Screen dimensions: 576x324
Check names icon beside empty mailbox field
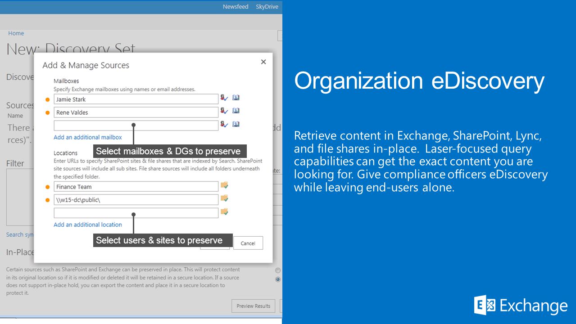coord(224,124)
